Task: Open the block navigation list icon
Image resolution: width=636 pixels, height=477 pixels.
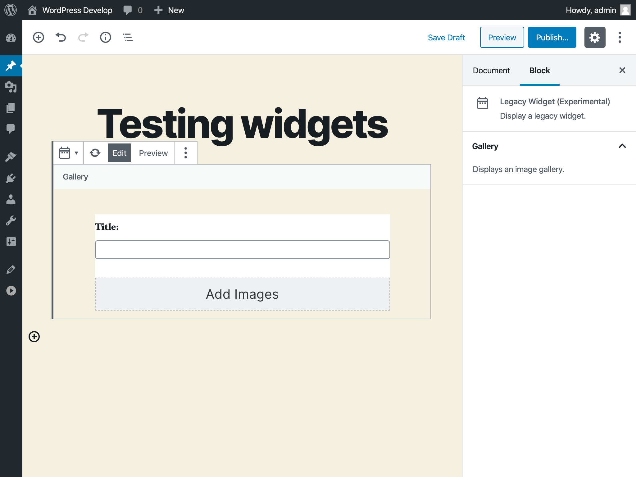Action: pos(128,37)
